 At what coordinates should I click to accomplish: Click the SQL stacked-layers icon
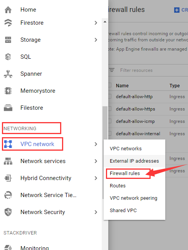pos(8,57)
